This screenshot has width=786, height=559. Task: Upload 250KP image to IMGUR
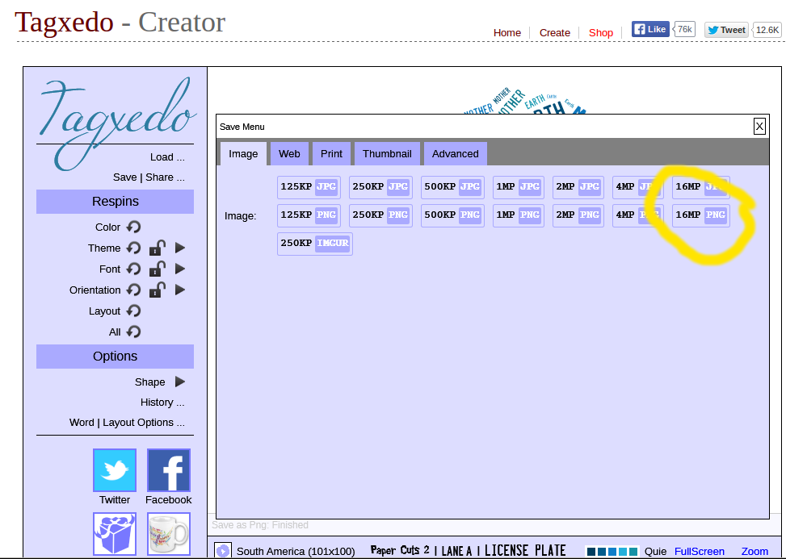tap(315, 244)
